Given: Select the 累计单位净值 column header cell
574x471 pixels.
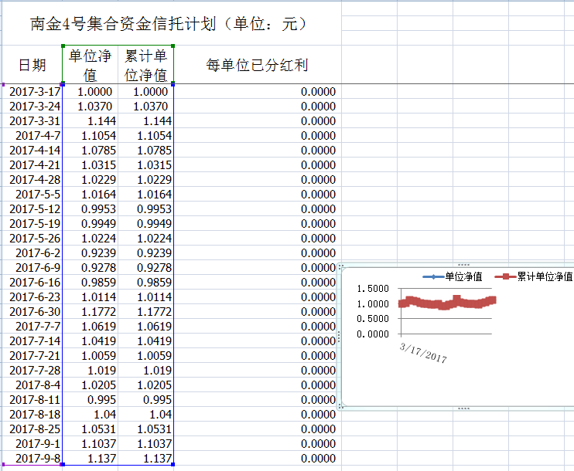Looking at the screenshot, I should tap(145, 65).
